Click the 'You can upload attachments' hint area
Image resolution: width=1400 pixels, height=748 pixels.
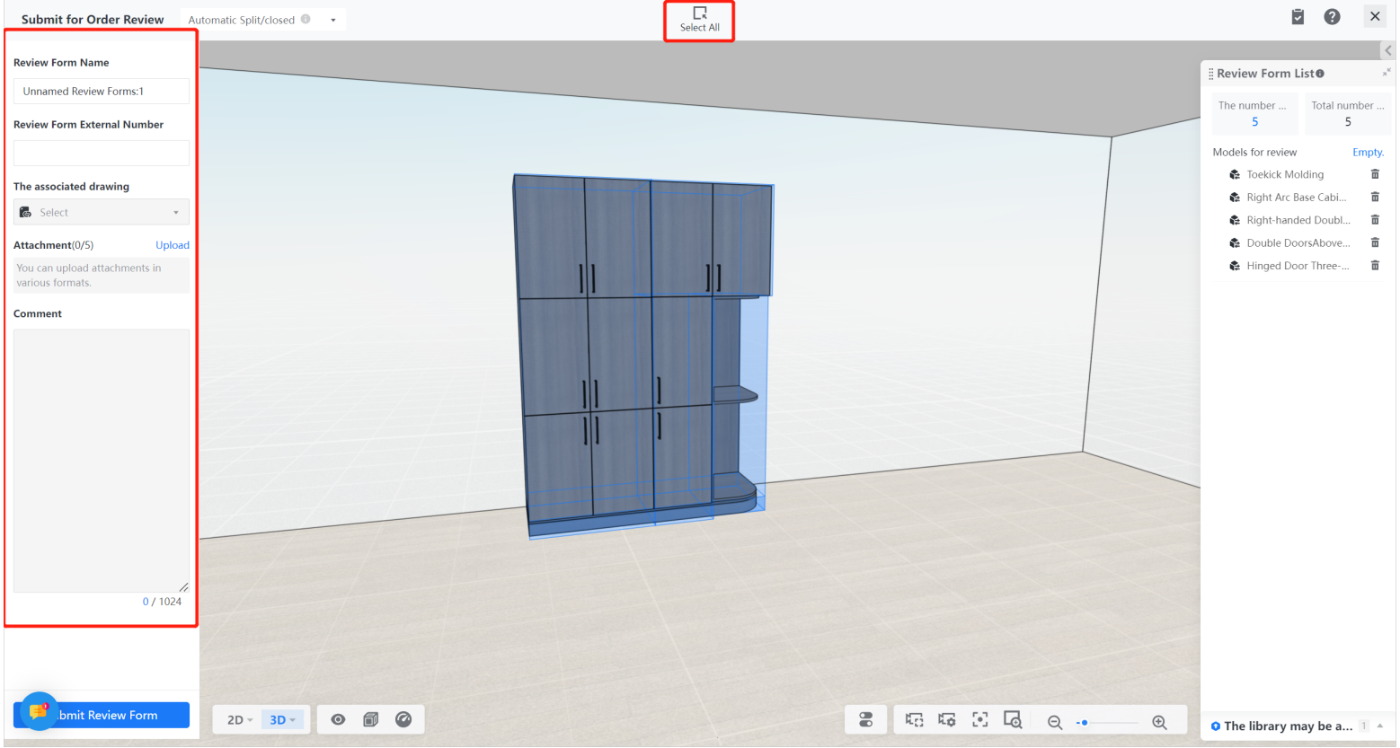tap(102, 275)
